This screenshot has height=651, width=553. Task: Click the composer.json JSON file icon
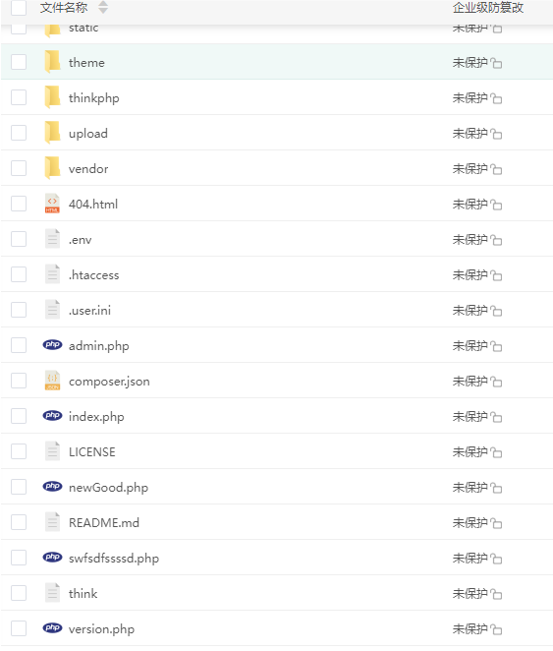click(x=52, y=381)
